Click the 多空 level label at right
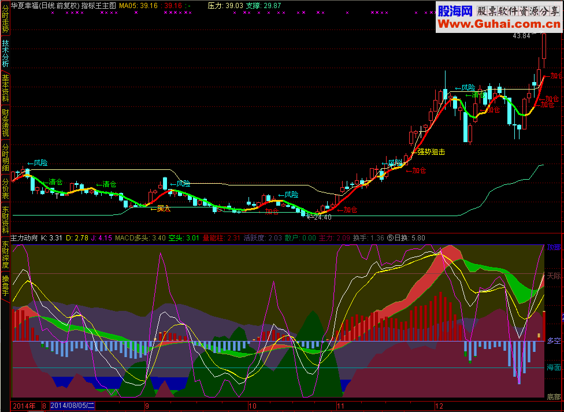 click(554, 341)
